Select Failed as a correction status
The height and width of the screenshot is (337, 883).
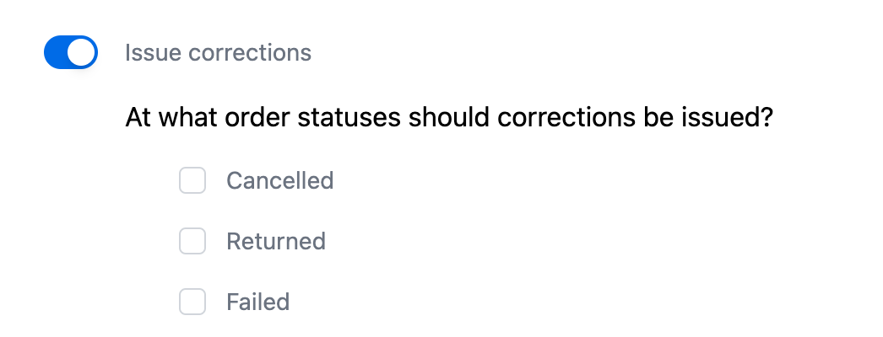coord(192,302)
